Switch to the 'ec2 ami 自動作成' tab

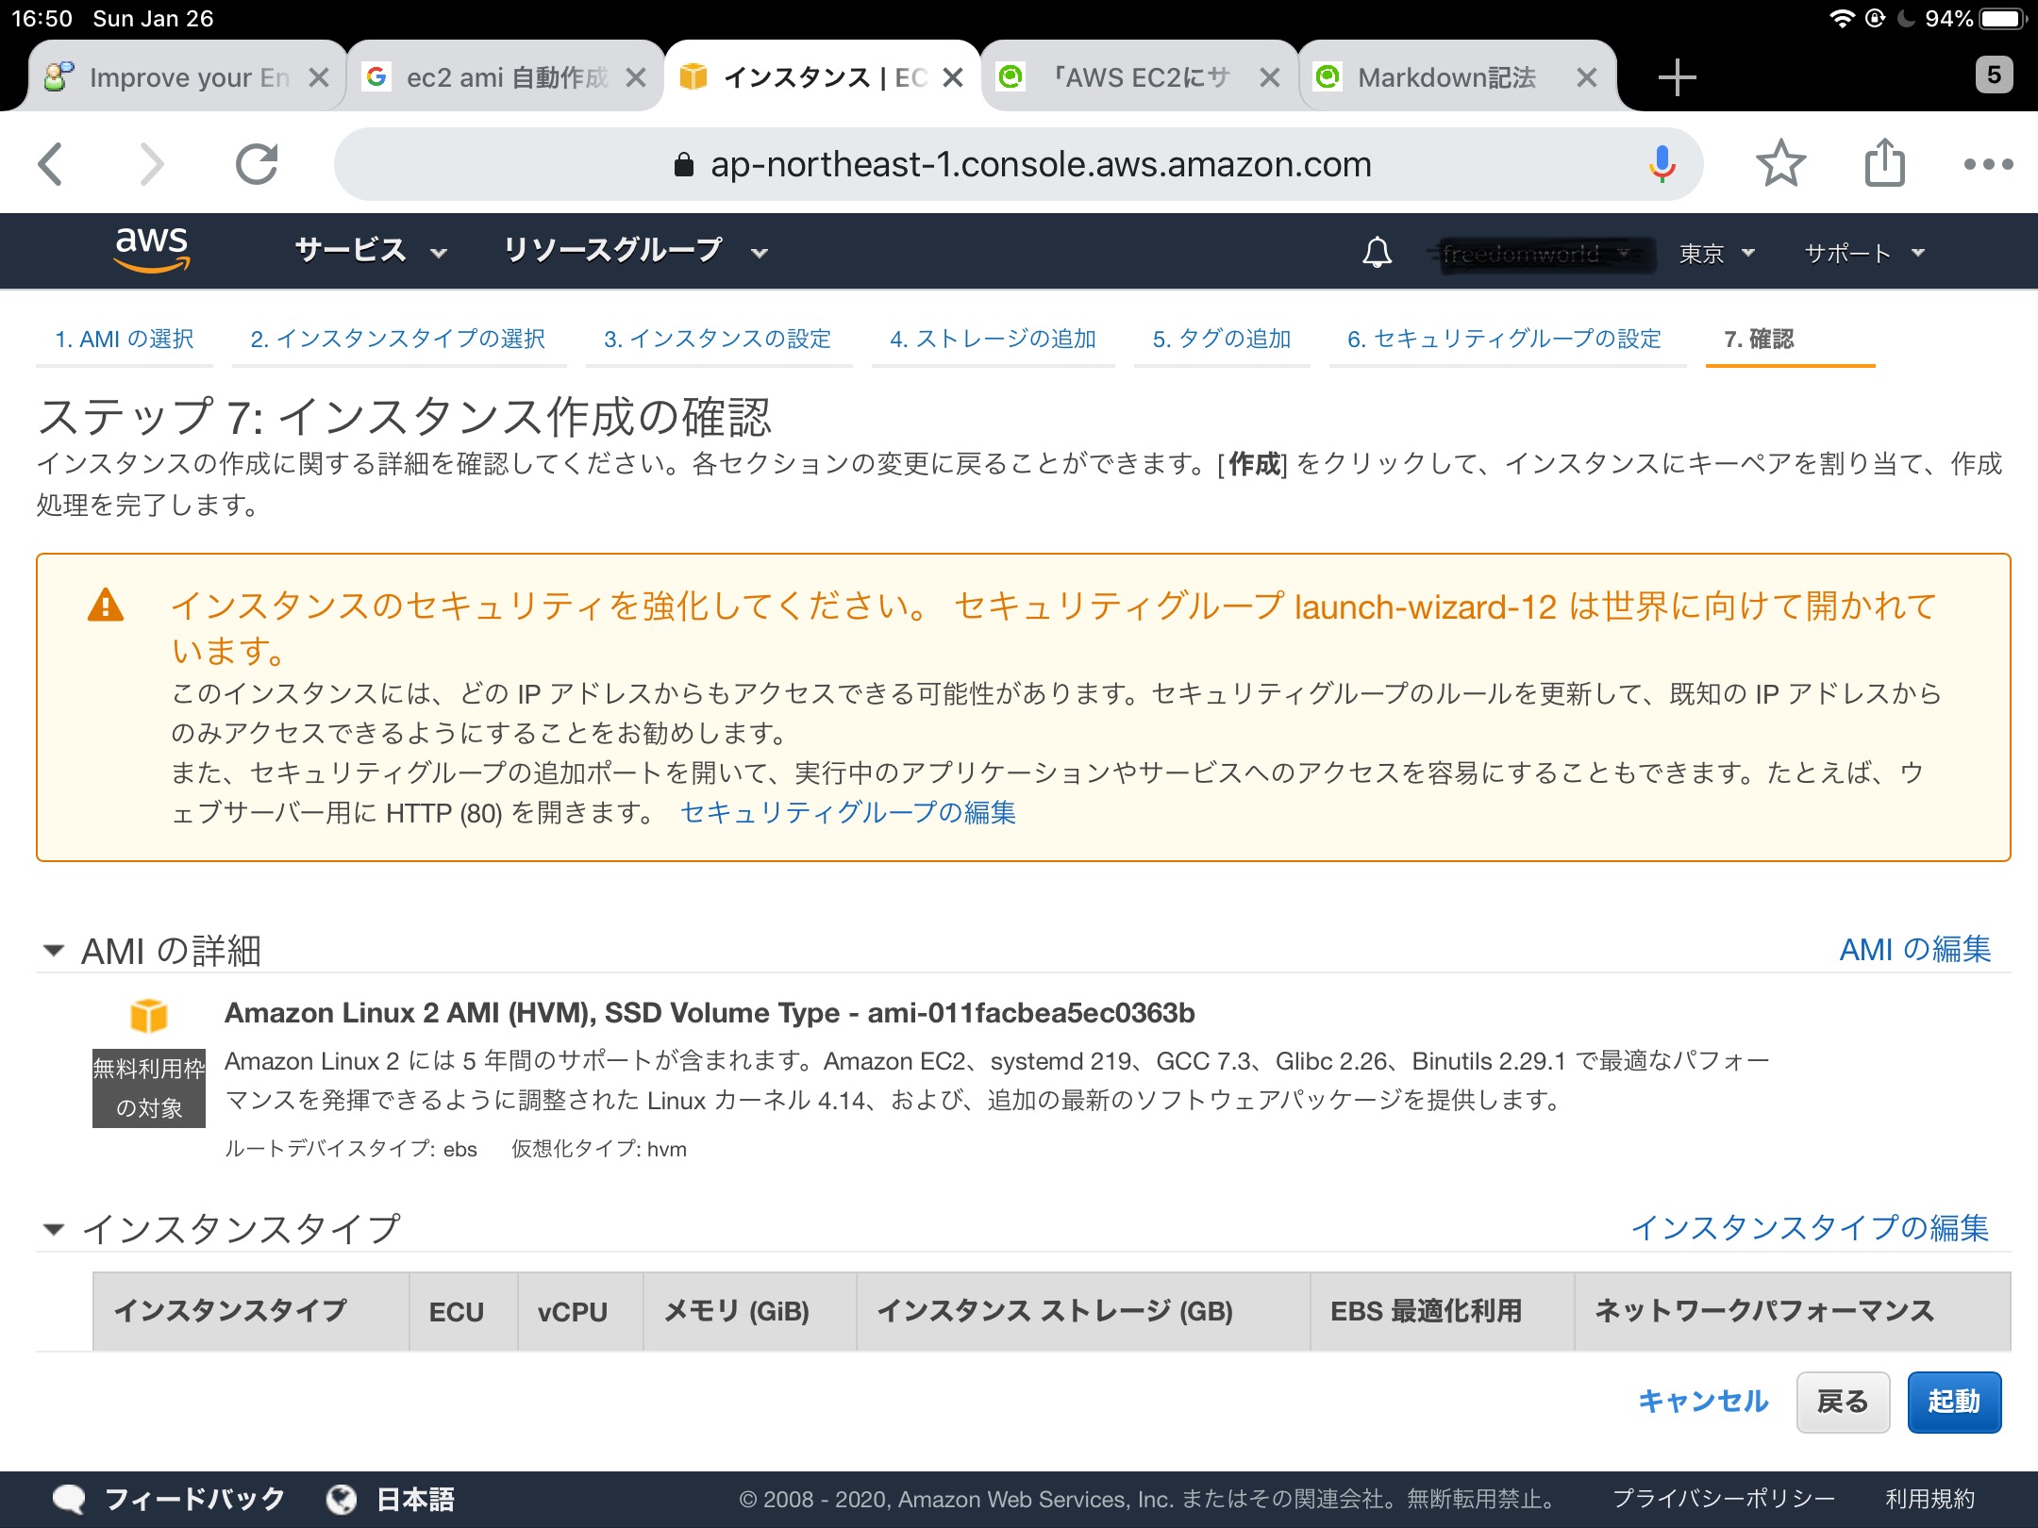pyautogui.click(x=507, y=77)
